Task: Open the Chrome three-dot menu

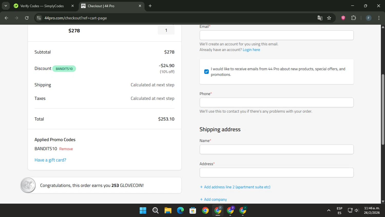Action: [x=379, y=18]
